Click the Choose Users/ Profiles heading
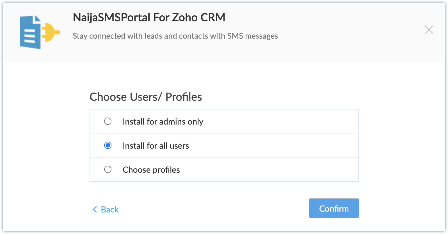The image size is (448, 234). tap(146, 97)
